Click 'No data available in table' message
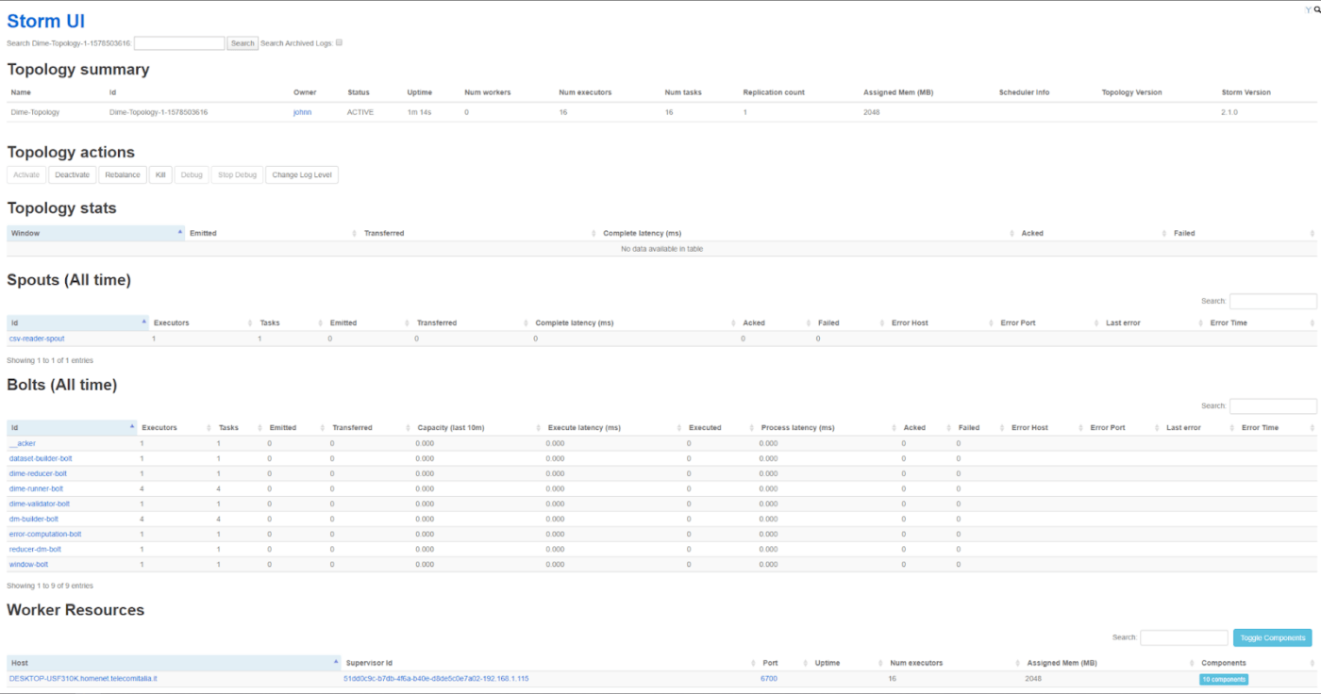Image resolution: width=1321 pixels, height=694 pixels. tap(661, 249)
